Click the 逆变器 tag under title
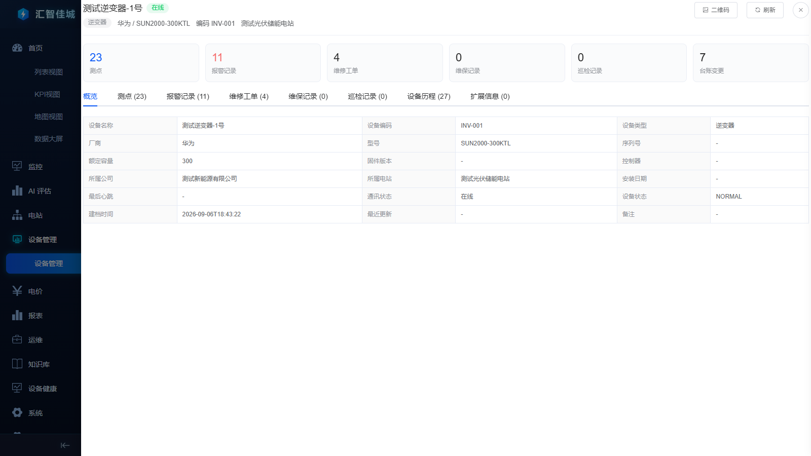The width and height of the screenshot is (811, 456). tap(97, 22)
